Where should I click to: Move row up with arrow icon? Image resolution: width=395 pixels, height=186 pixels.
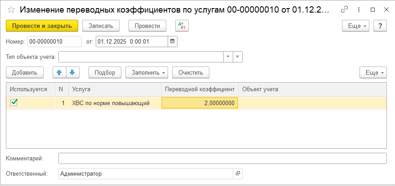pyautogui.click(x=59, y=72)
